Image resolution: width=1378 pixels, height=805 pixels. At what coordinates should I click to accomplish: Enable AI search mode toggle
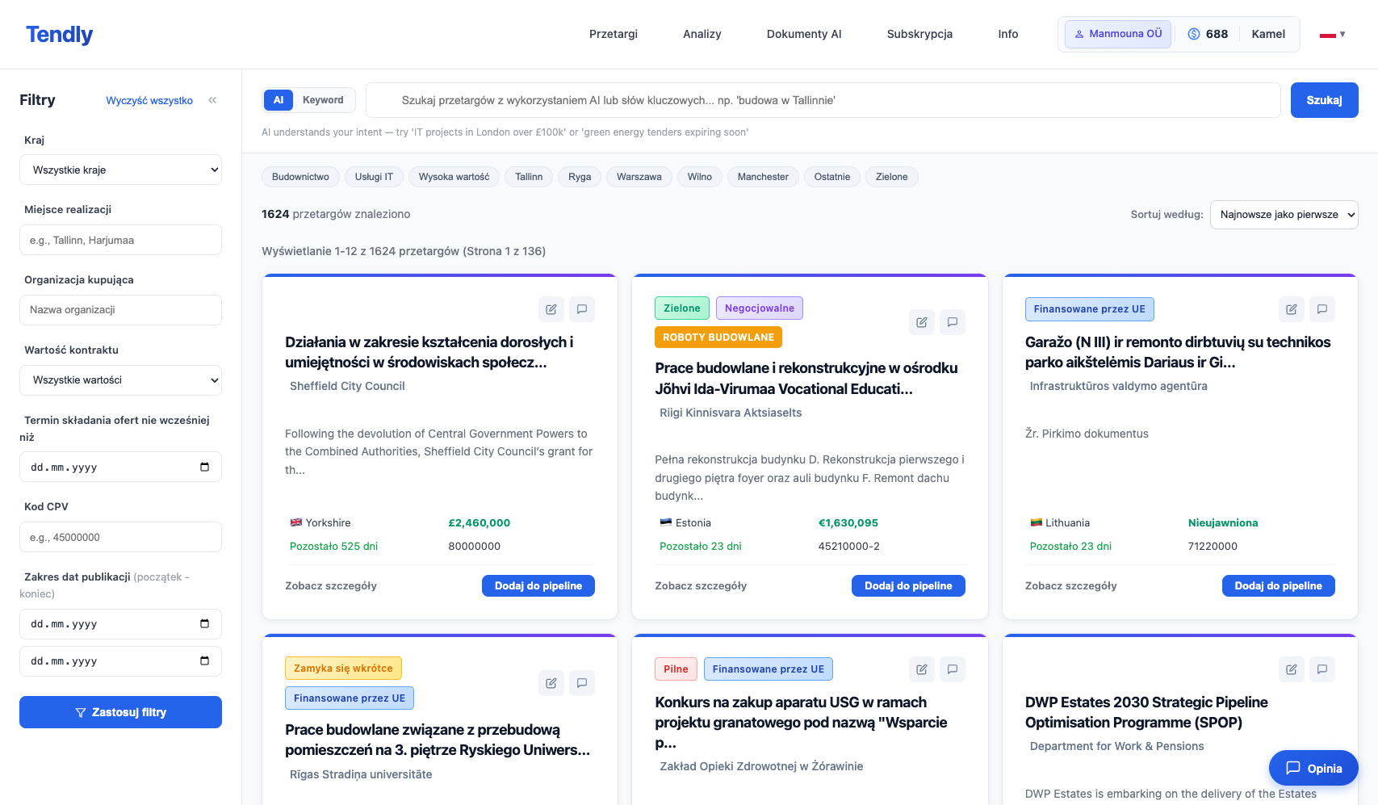(x=279, y=100)
